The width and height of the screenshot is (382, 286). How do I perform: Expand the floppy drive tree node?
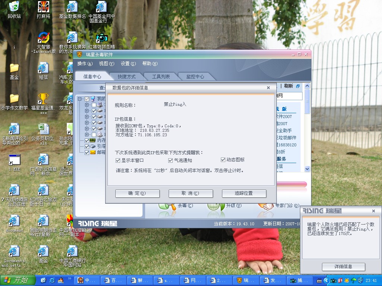point(87,105)
